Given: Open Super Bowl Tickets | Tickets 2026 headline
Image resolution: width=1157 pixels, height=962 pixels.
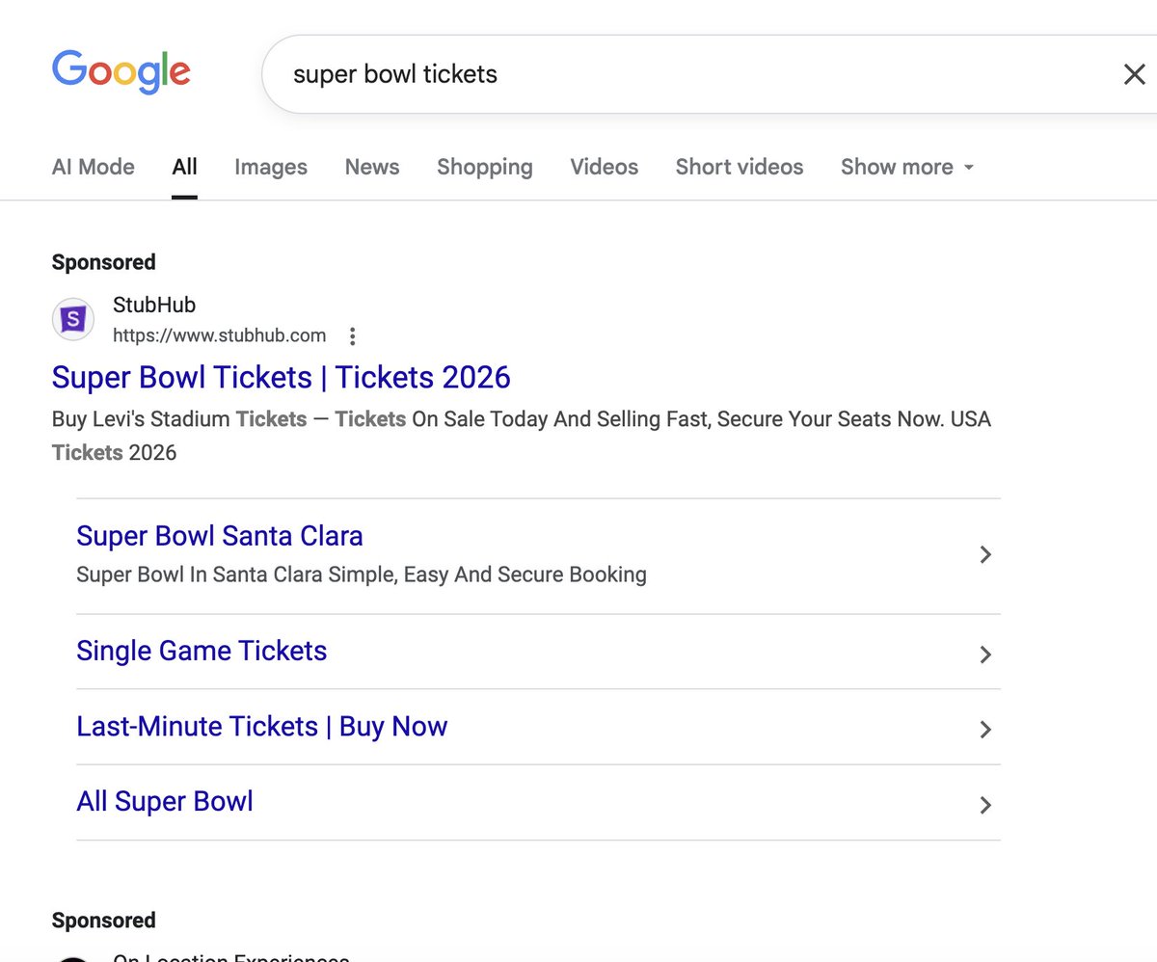Looking at the screenshot, I should [282, 377].
